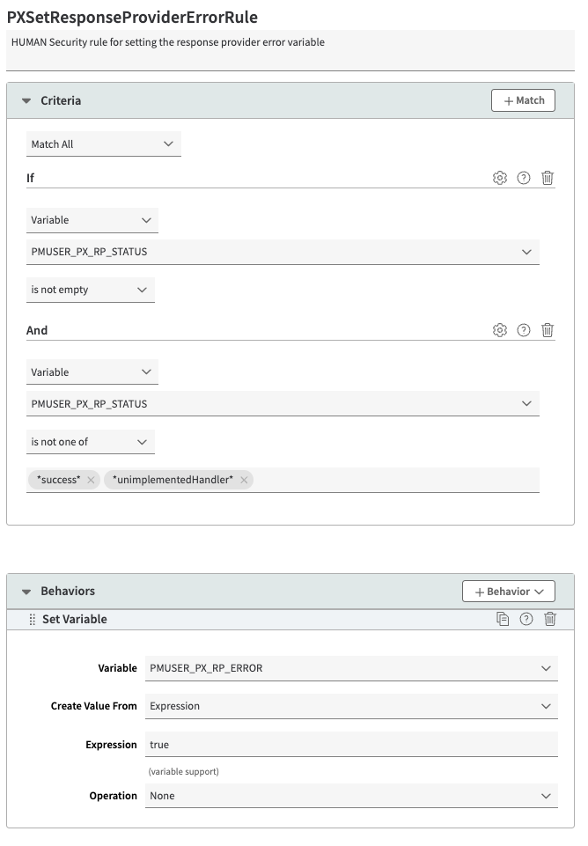The height and width of the screenshot is (846, 588).
Task: Open the 'is not empty' operator dropdown
Action: [x=90, y=290]
